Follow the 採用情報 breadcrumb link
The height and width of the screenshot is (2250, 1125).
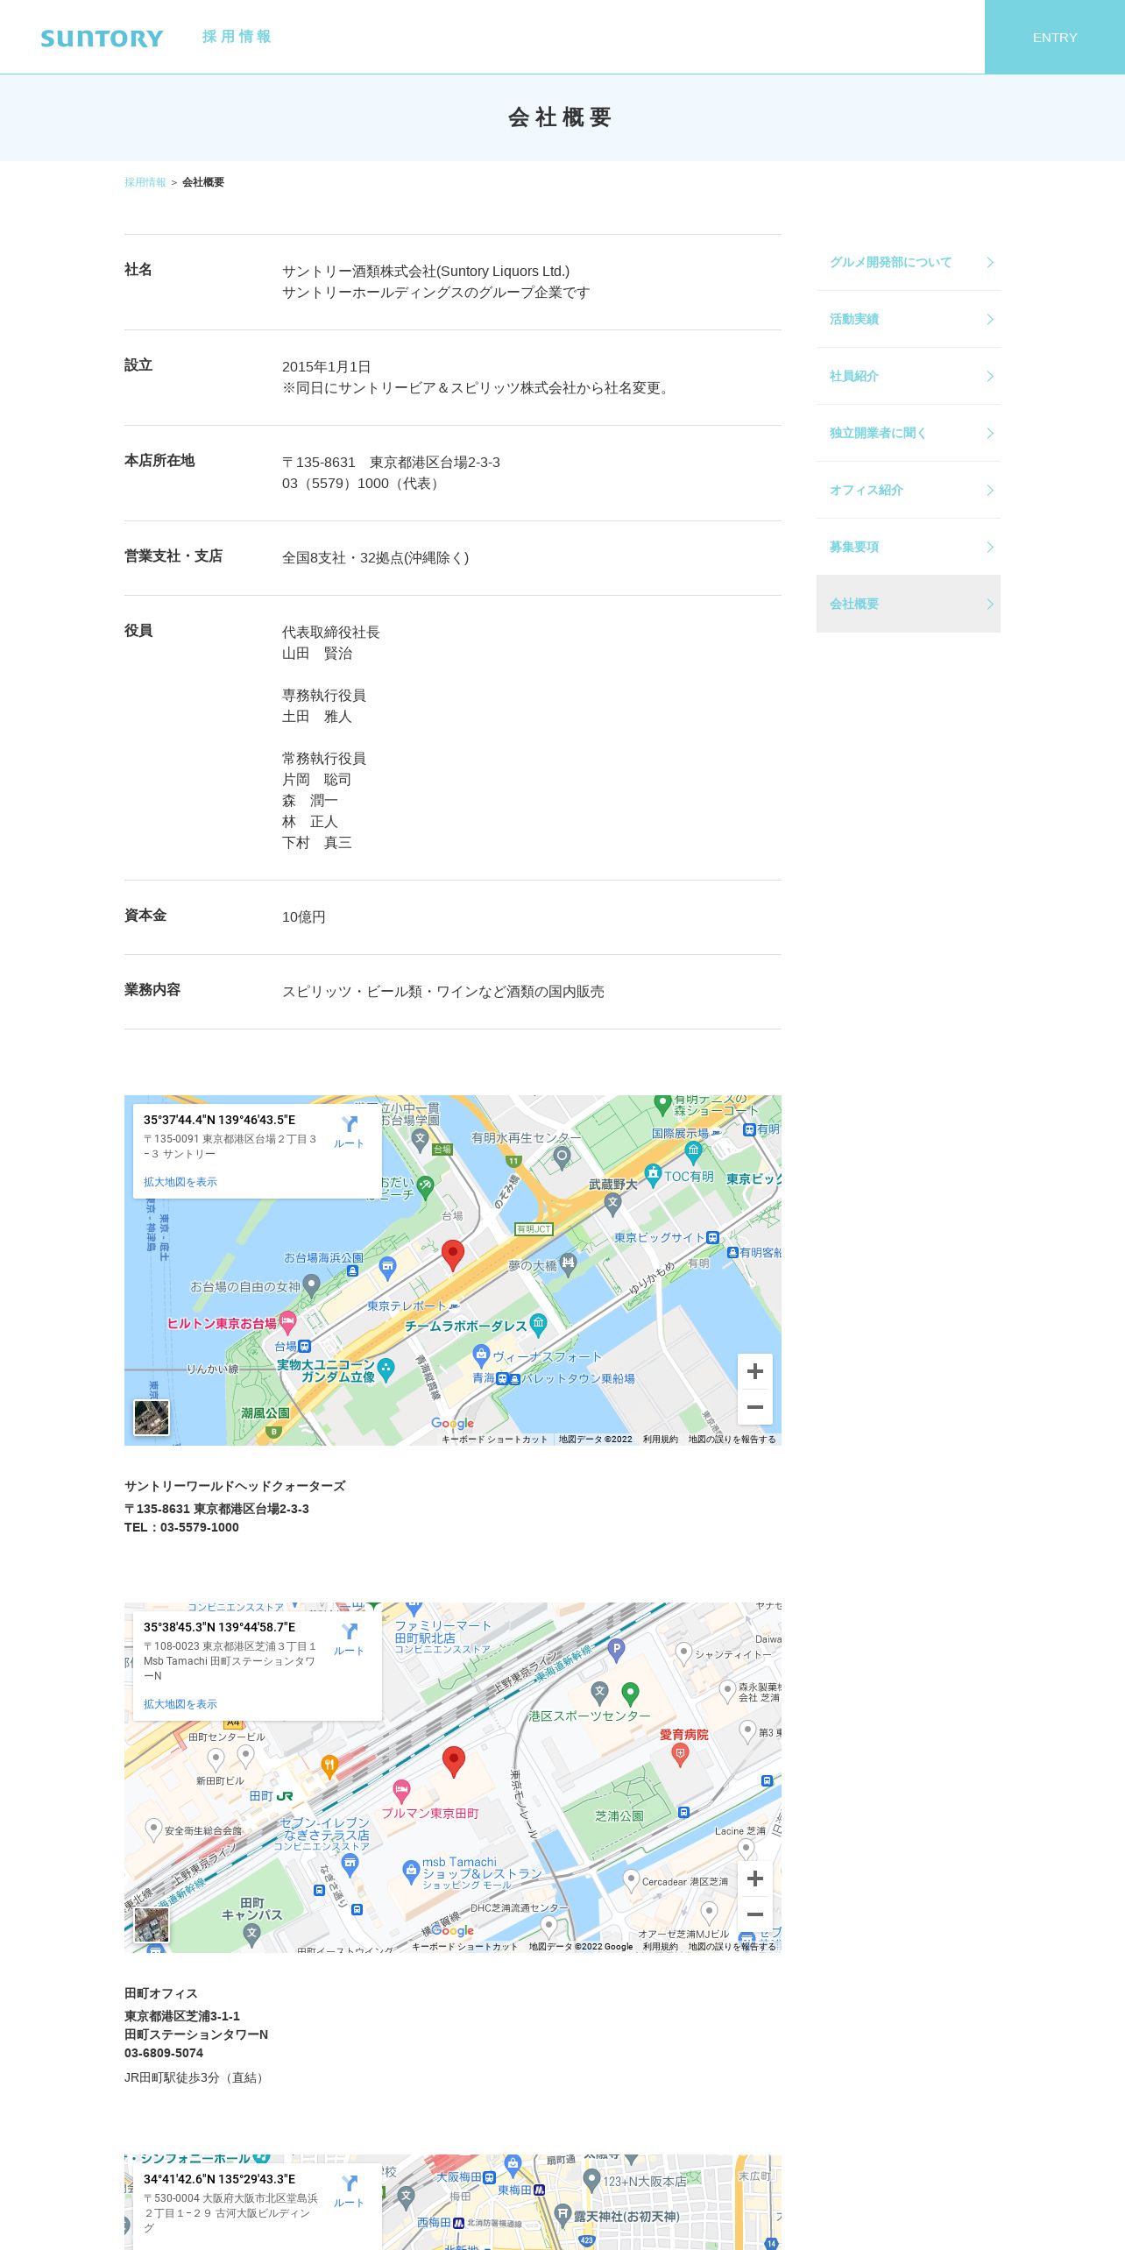[x=145, y=182]
